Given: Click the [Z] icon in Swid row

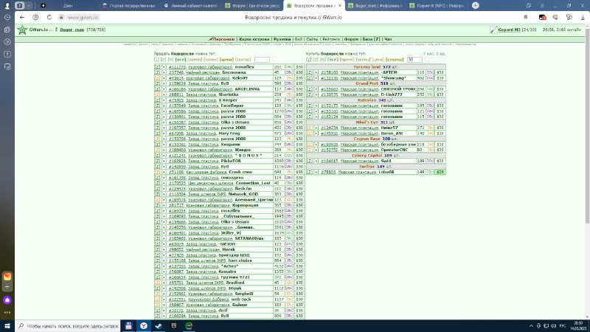Looking at the screenshot, I should click(x=310, y=161).
